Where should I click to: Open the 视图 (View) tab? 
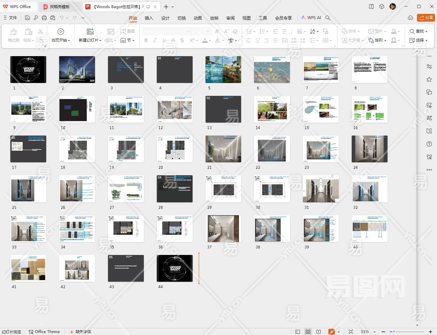247,18
